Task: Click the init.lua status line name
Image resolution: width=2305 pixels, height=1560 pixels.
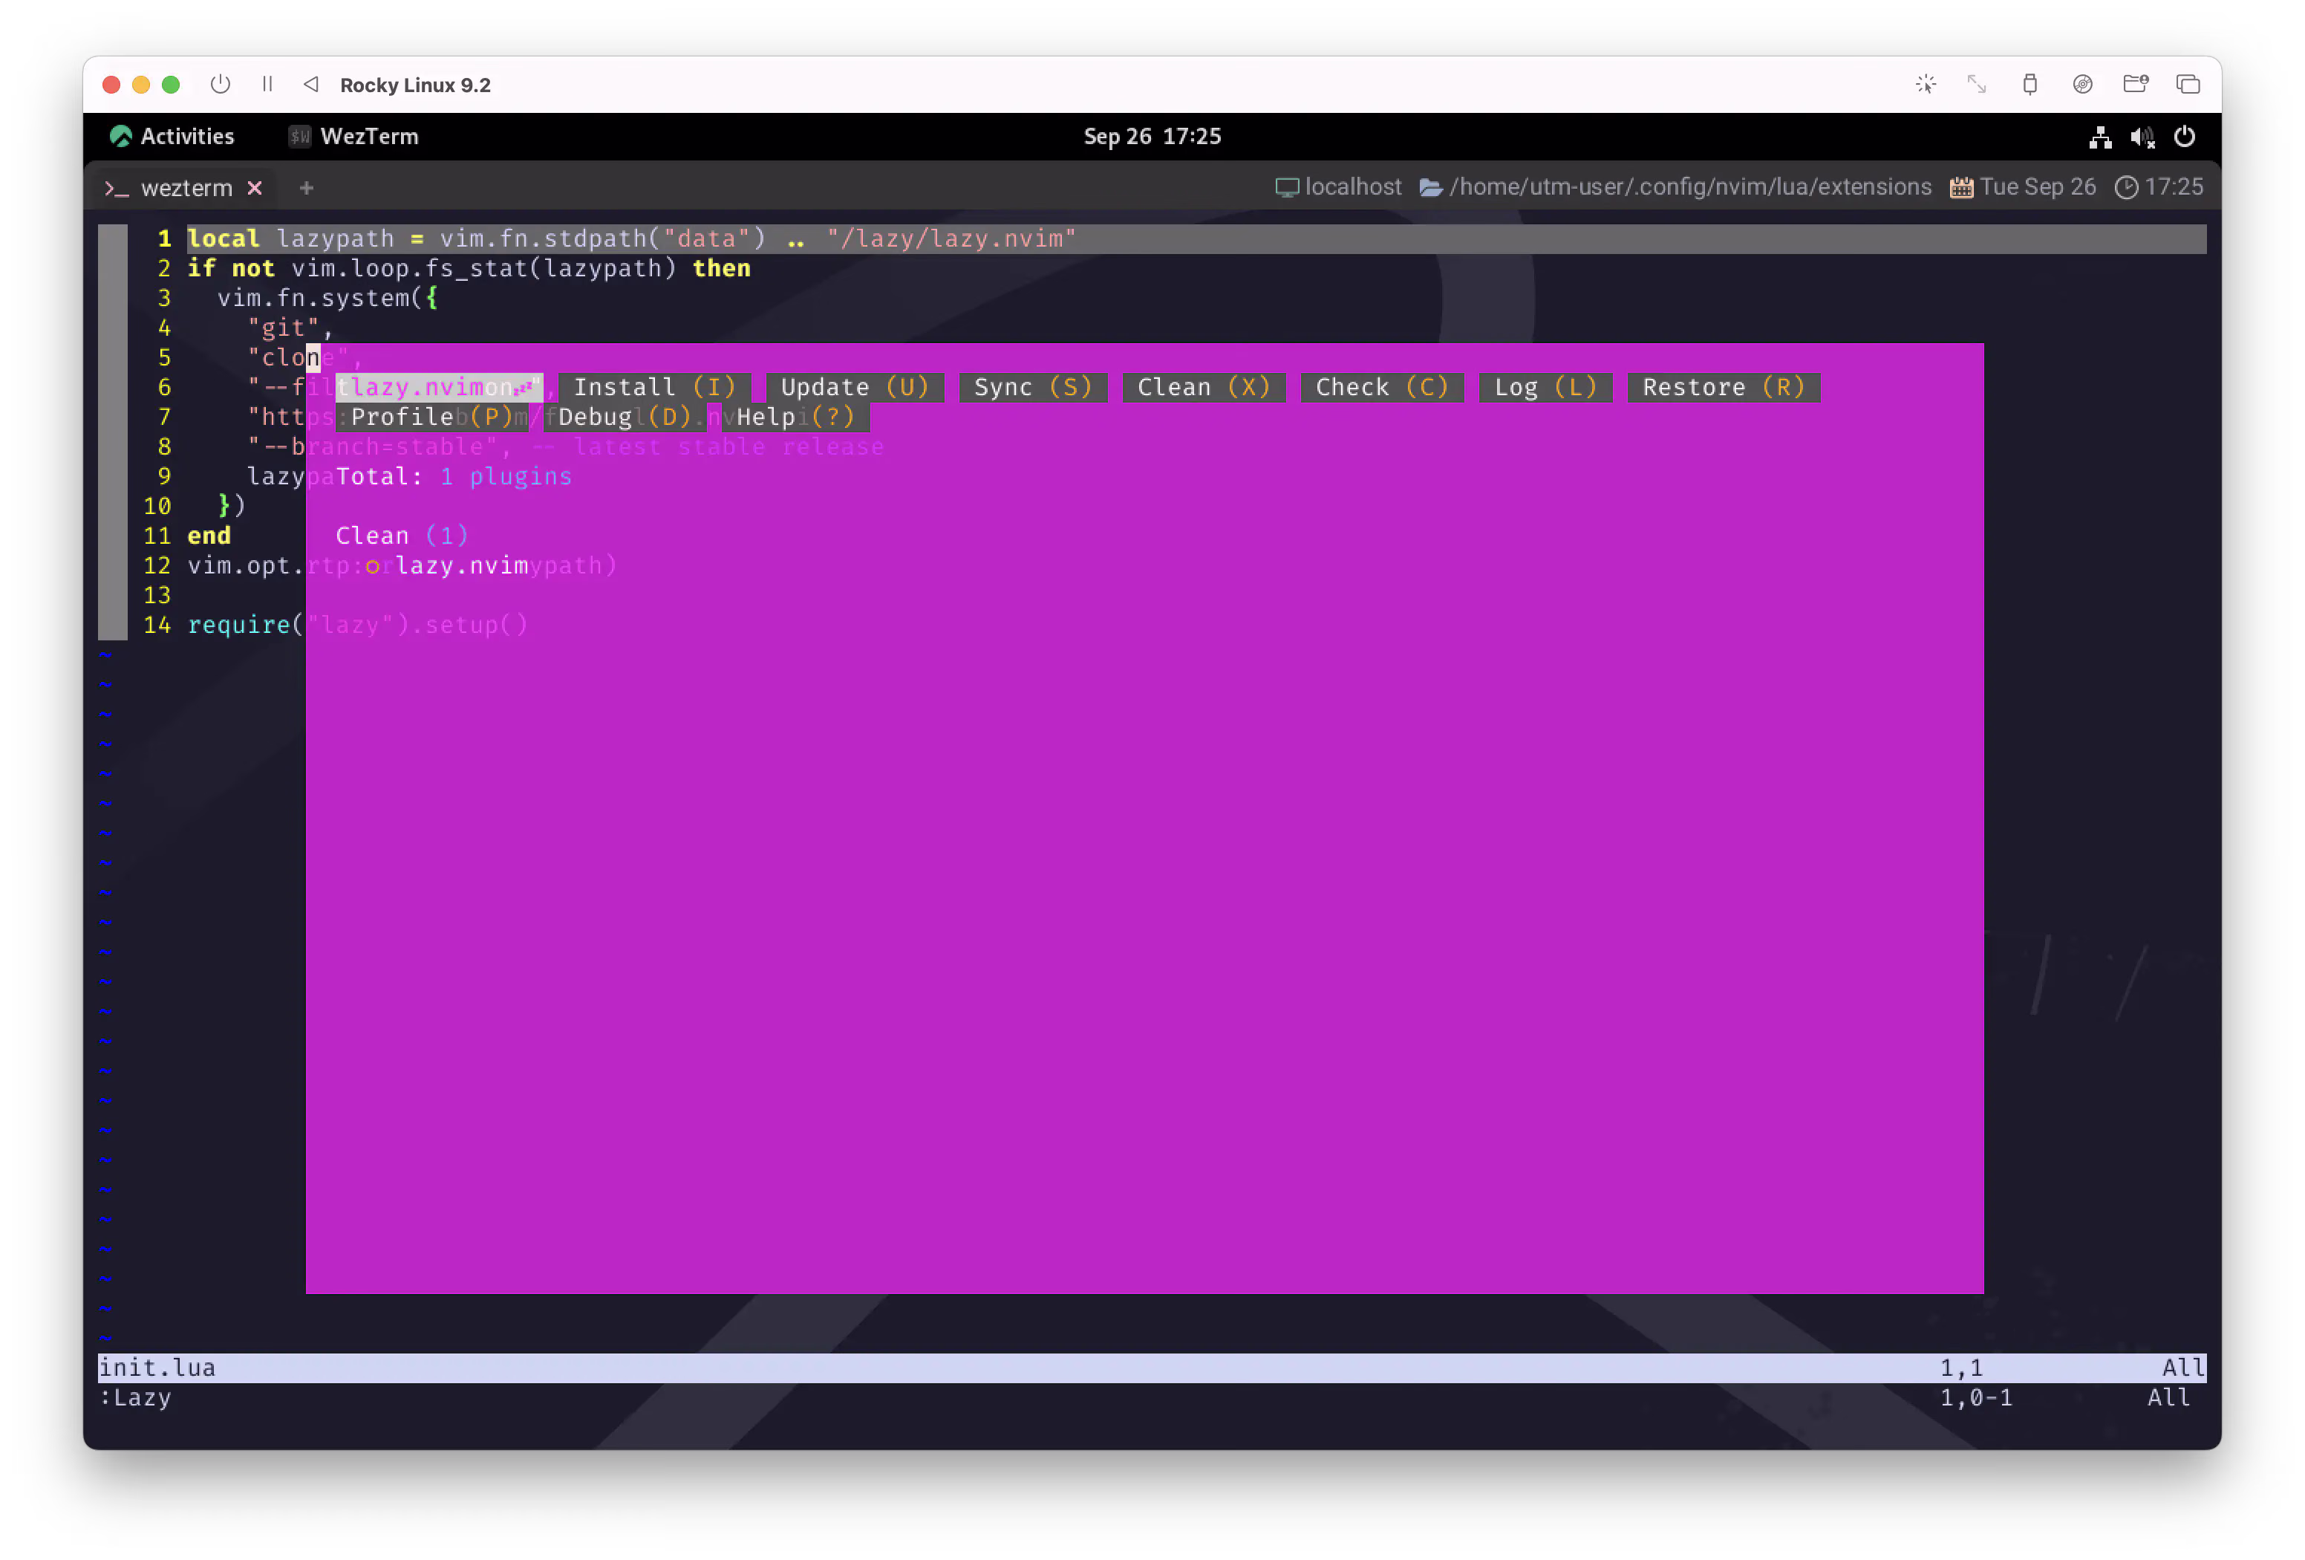Action: point(157,1368)
